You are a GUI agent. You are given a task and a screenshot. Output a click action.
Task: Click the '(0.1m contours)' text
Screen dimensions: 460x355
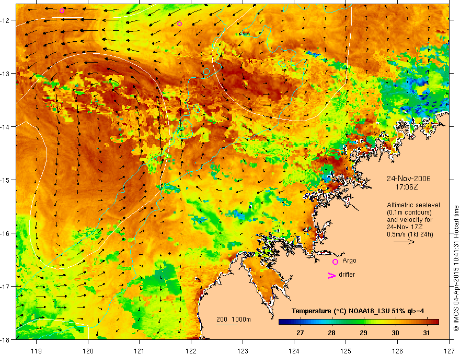[x=409, y=212]
